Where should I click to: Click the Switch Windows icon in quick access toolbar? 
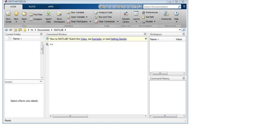(135, 7)
